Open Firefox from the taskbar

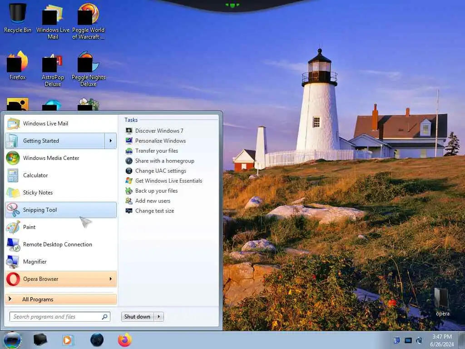point(125,340)
